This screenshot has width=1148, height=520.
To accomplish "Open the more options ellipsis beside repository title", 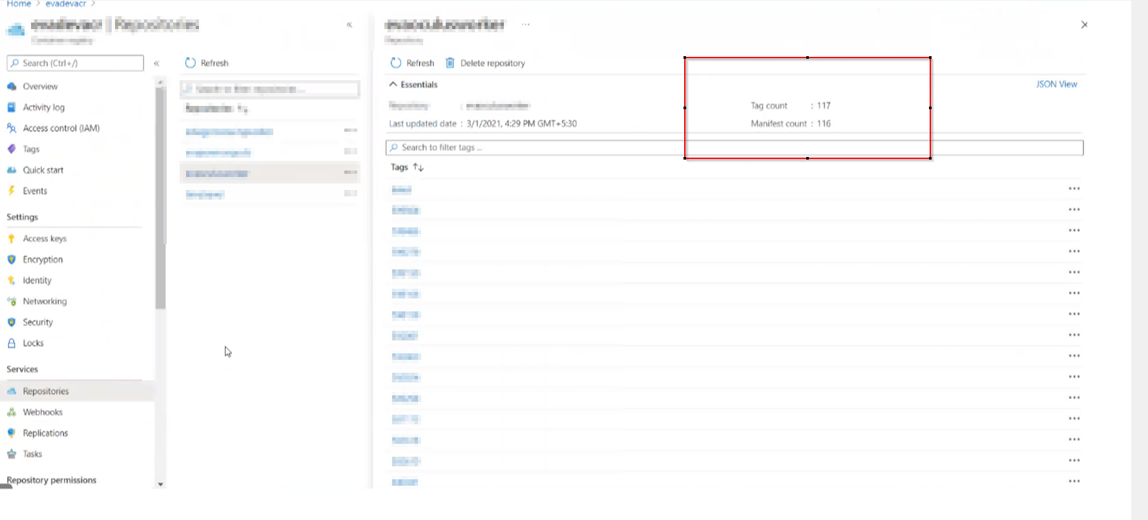I will click(526, 25).
